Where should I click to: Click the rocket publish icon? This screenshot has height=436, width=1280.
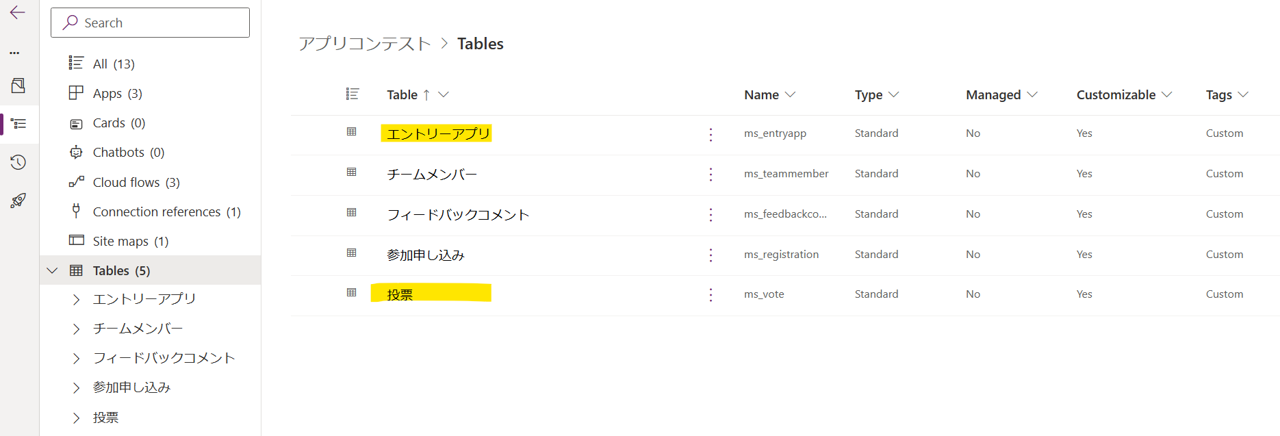click(x=18, y=201)
